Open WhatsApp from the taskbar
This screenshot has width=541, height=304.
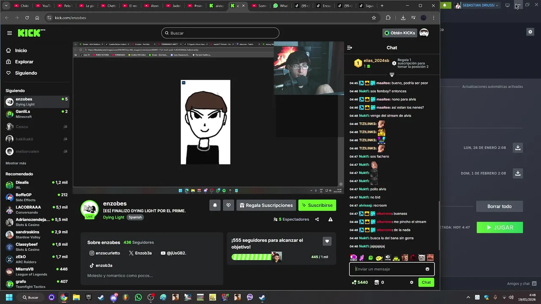click(x=138, y=297)
